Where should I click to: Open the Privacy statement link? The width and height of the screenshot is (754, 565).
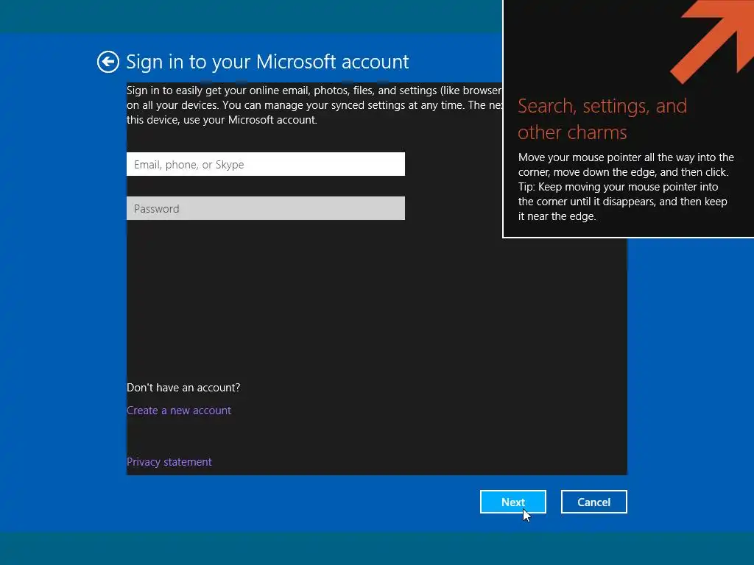coord(169,462)
